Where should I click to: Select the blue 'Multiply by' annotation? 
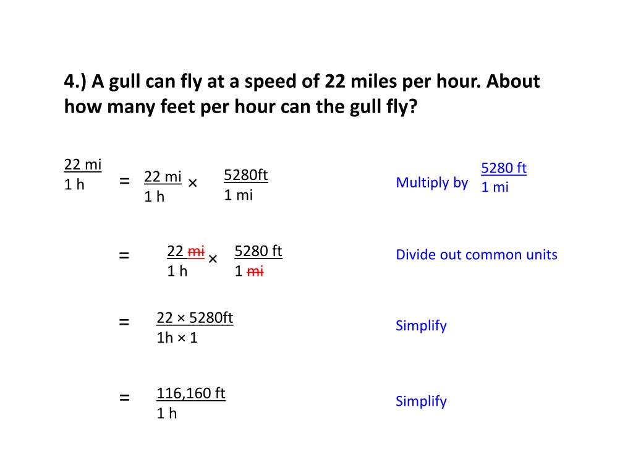(x=431, y=182)
